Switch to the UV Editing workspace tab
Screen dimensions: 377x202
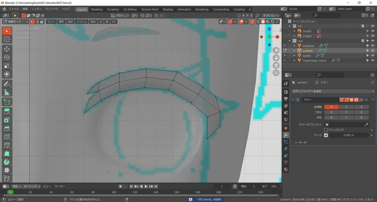pyautogui.click(x=130, y=9)
